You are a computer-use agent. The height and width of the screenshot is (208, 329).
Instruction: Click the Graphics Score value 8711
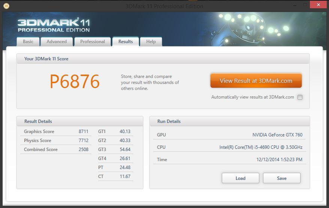84,132
